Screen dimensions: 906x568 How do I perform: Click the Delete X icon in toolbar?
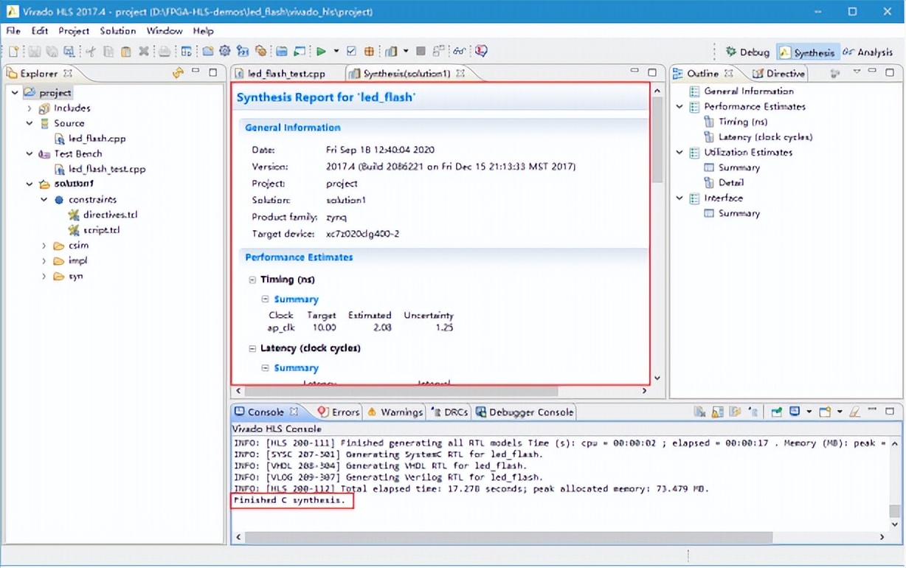coord(144,51)
